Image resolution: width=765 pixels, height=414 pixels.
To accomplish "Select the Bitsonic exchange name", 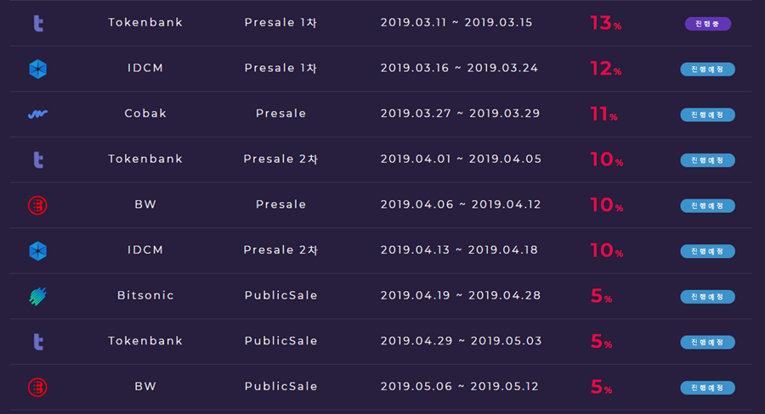I will pos(145,295).
